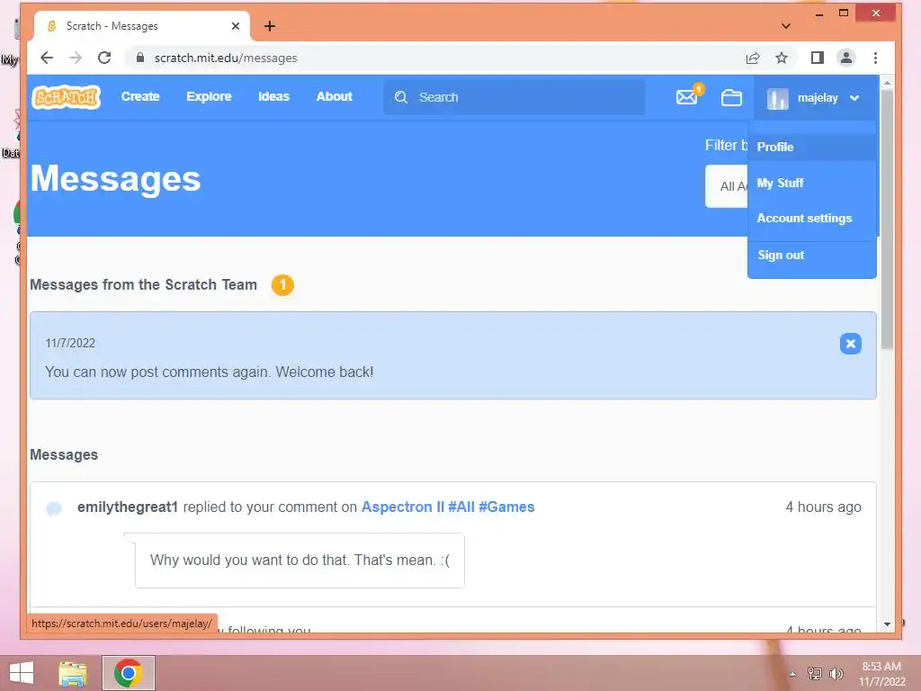Viewport: 921px width, 691px height.
Task: Open the Chrome three-dot menu
Action: click(x=875, y=58)
